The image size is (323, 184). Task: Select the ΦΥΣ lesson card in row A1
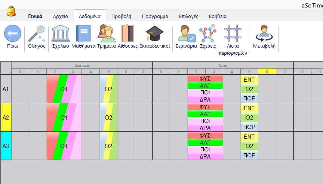205,79
